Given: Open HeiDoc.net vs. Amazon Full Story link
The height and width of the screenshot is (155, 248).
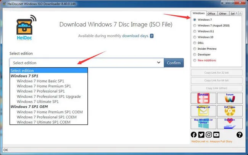Looking at the screenshot, I should 212,141.
